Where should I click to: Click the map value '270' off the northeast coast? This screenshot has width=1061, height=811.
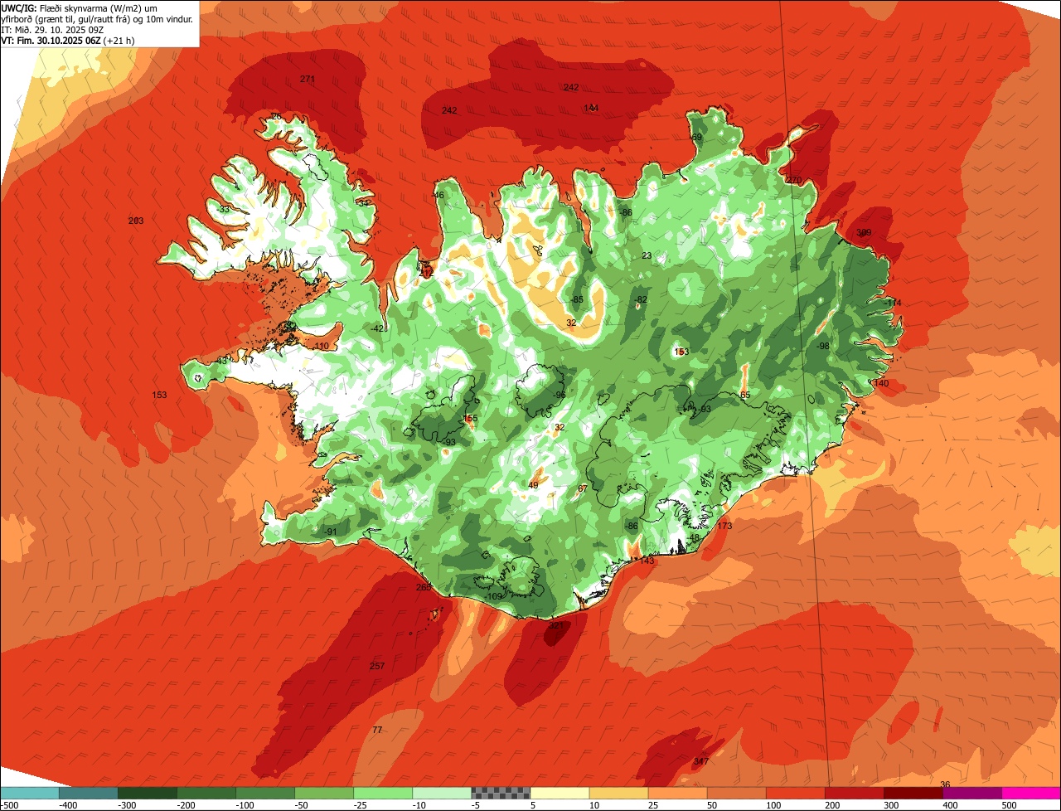pos(794,181)
